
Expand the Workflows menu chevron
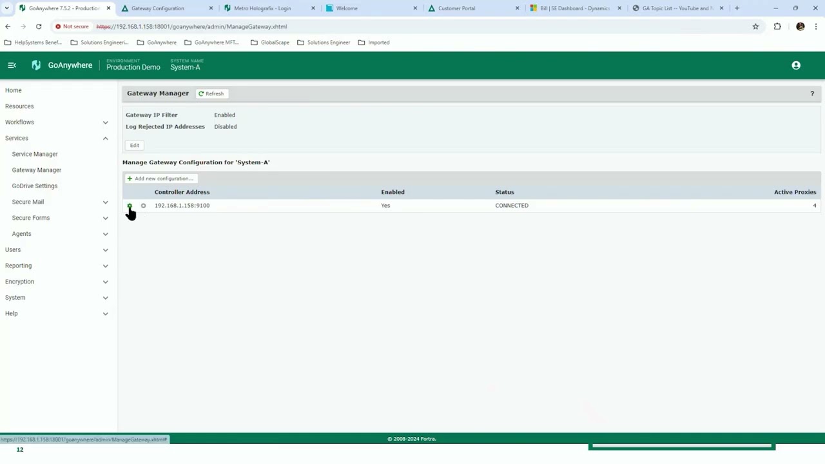[x=105, y=122]
